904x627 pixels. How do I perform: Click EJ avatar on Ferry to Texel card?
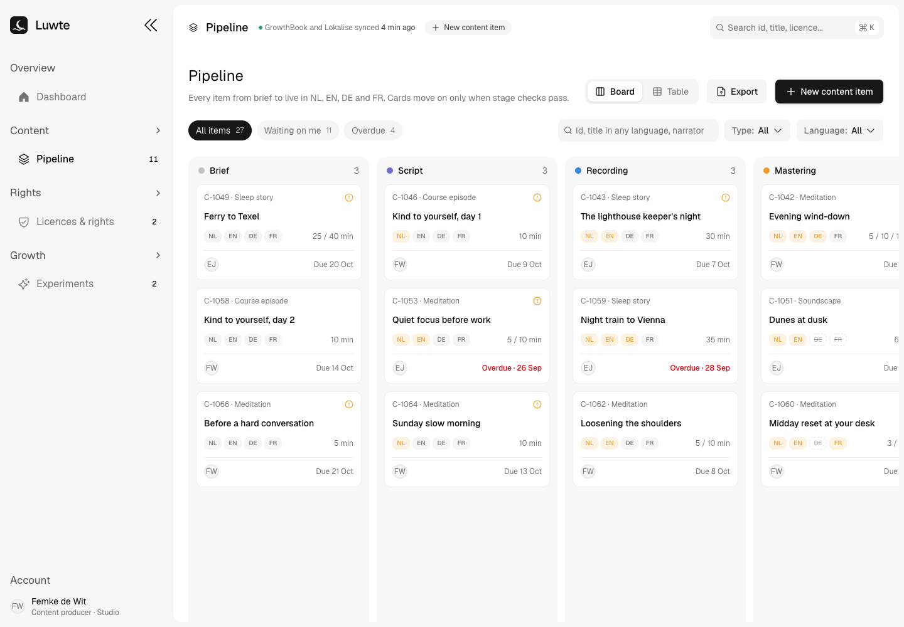tap(212, 265)
